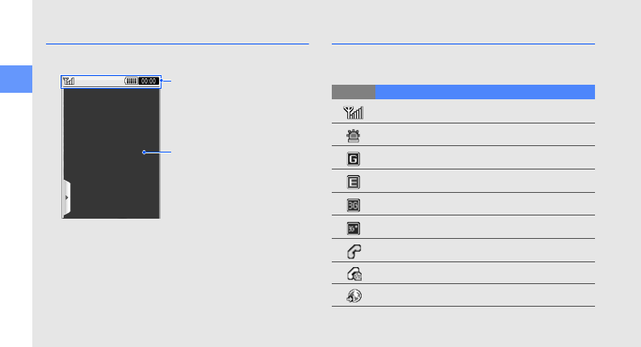The height and width of the screenshot is (347, 641).
Task: Tap the signal bars in phone status bar
Action: (69, 81)
